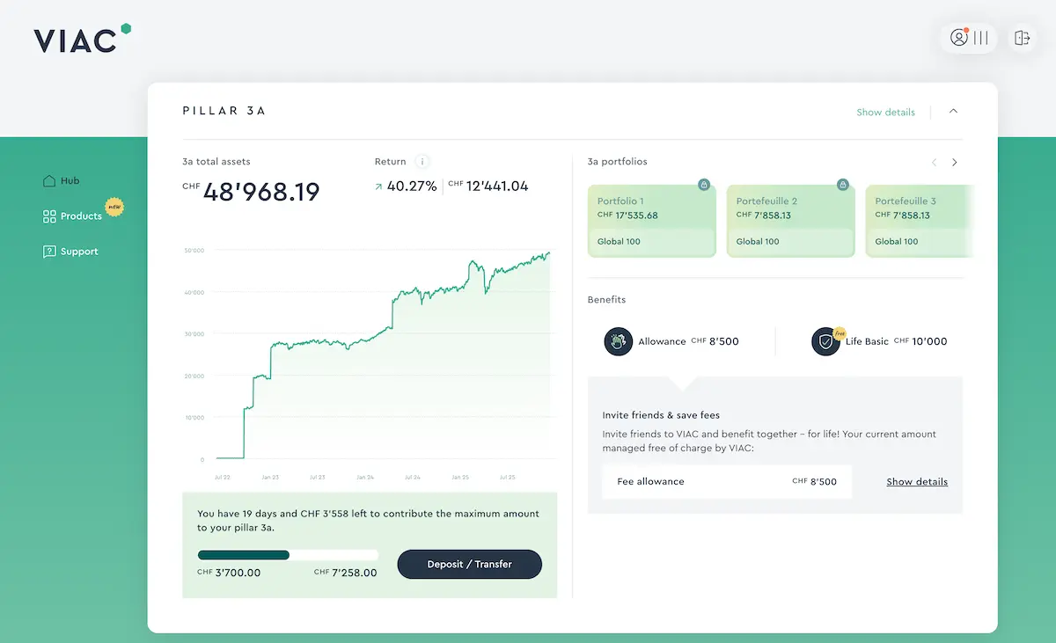Viewport: 1056px width, 643px height.
Task: Click the logout door icon top right
Action: [x=1021, y=38]
